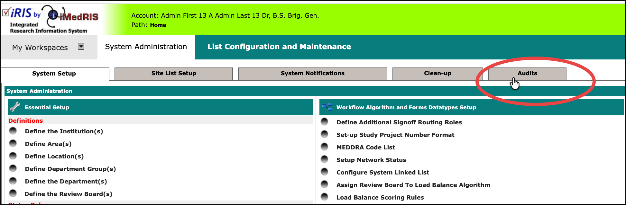Click bullet icon beside Define Location(s)

(13, 156)
